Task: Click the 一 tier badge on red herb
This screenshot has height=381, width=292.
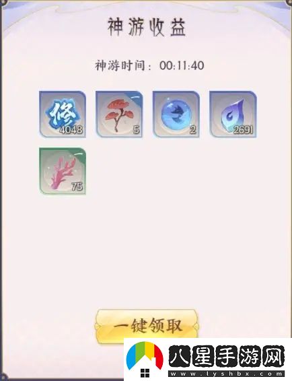Action: [x=137, y=97]
